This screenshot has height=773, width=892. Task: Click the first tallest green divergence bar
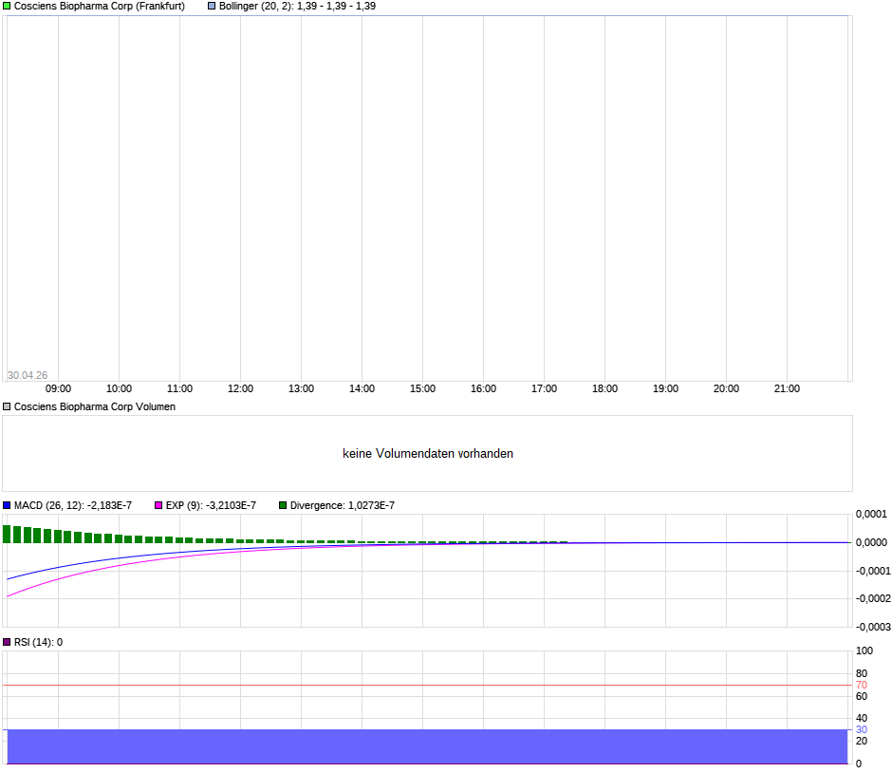click(x=7, y=534)
